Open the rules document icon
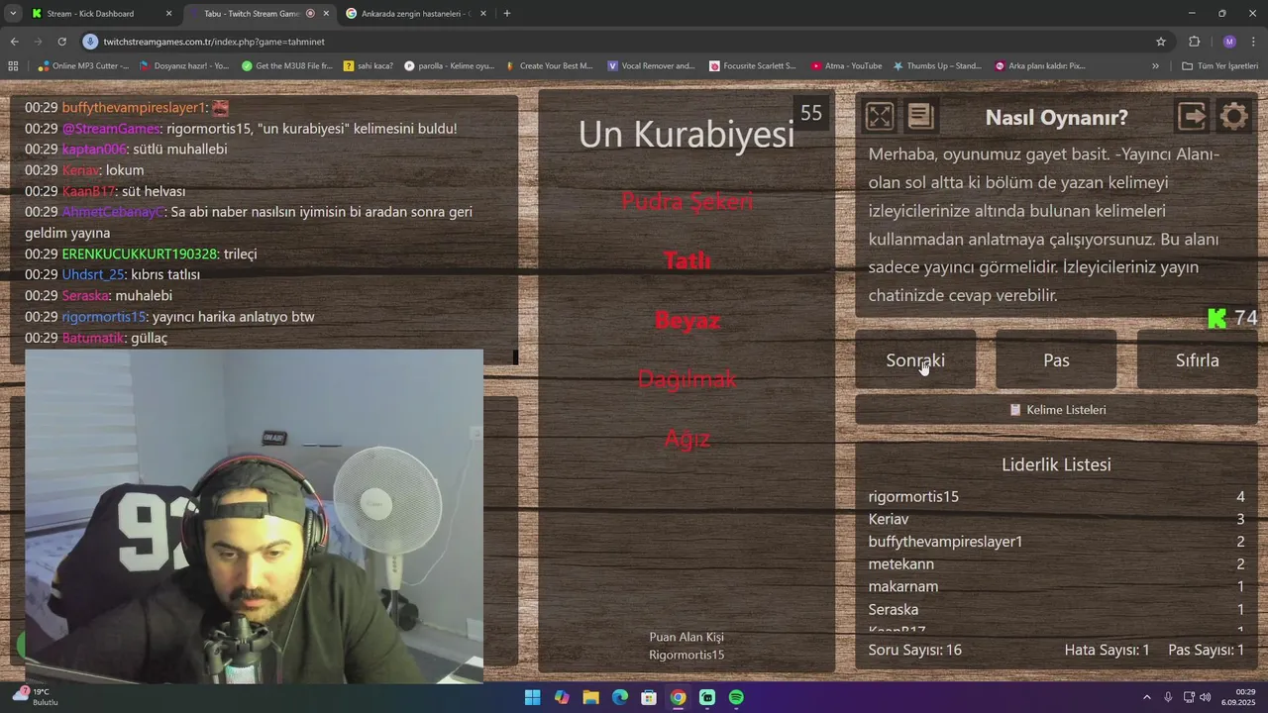The image size is (1268, 713). [920, 116]
